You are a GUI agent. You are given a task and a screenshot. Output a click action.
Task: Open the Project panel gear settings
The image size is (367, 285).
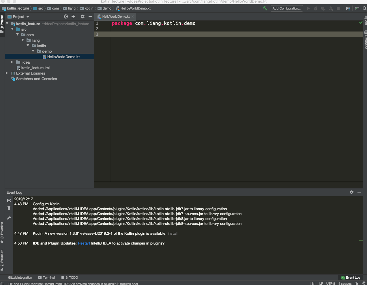83,16
